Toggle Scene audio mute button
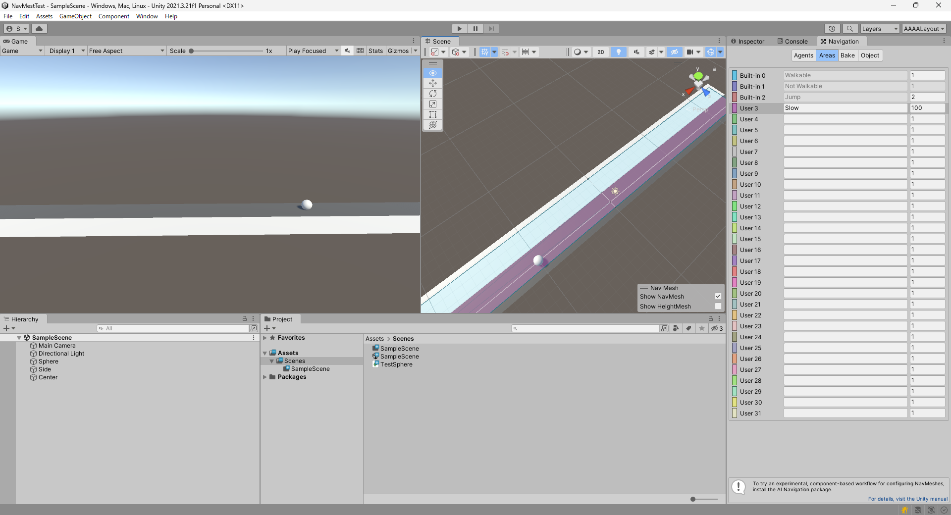951x515 pixels. pos(636,52)
